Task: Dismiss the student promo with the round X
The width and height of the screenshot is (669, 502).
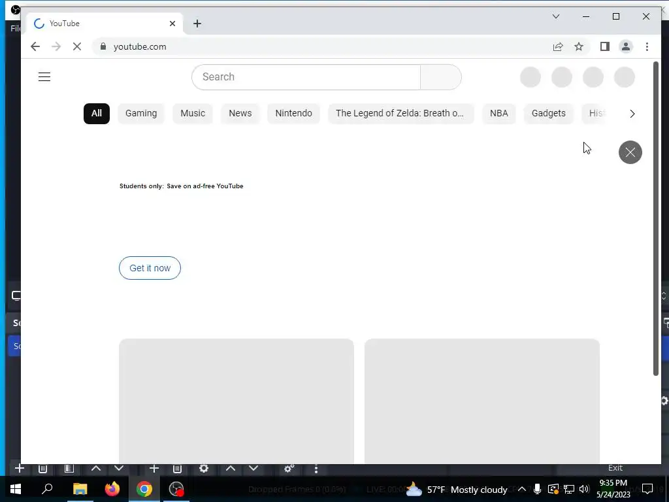Action: pos(630,152)
